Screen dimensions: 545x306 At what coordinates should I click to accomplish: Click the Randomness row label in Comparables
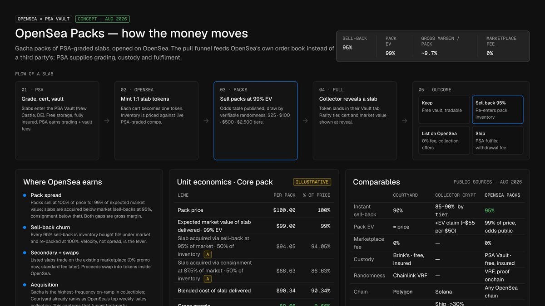369,276
